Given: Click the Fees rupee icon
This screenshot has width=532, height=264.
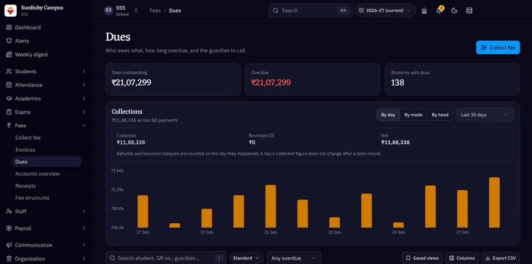Looking at the screenshot, I should point(9,125).
